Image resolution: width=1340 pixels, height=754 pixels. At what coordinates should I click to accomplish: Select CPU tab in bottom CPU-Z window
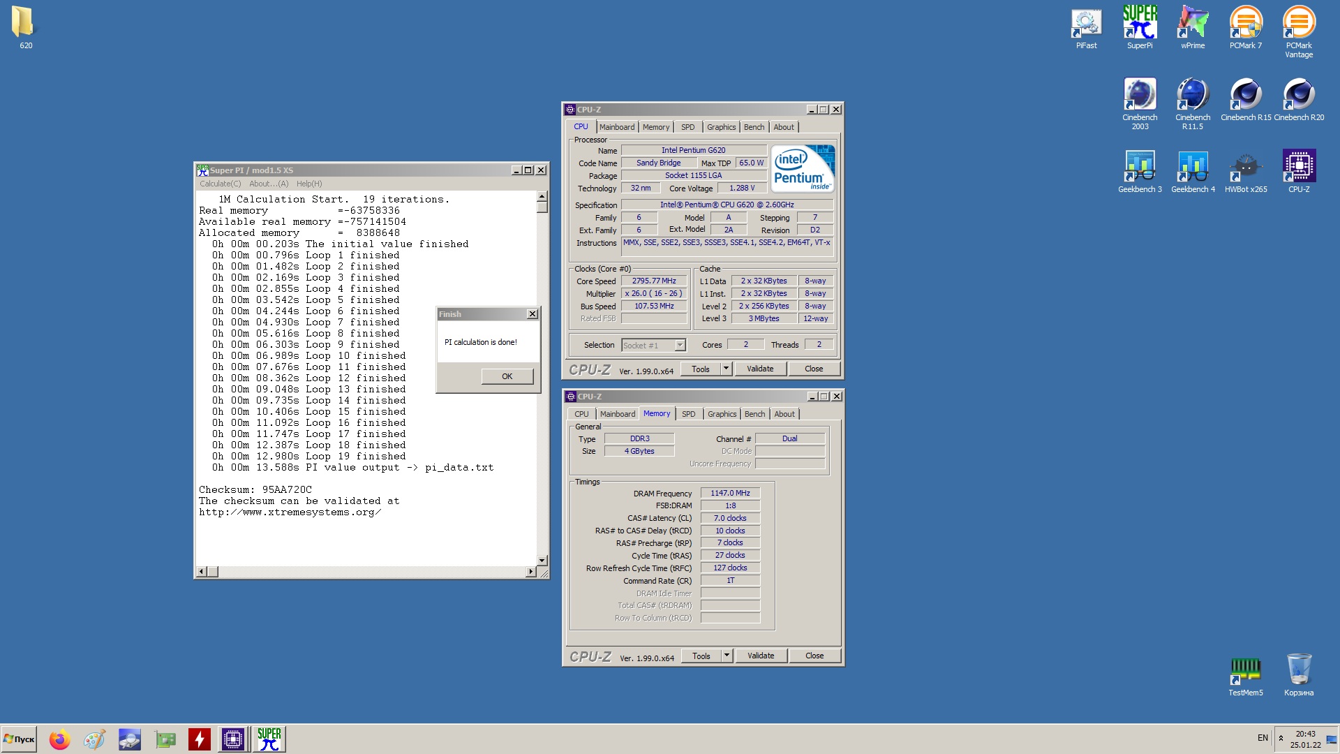pyautogui.click(x=582, y=414)
